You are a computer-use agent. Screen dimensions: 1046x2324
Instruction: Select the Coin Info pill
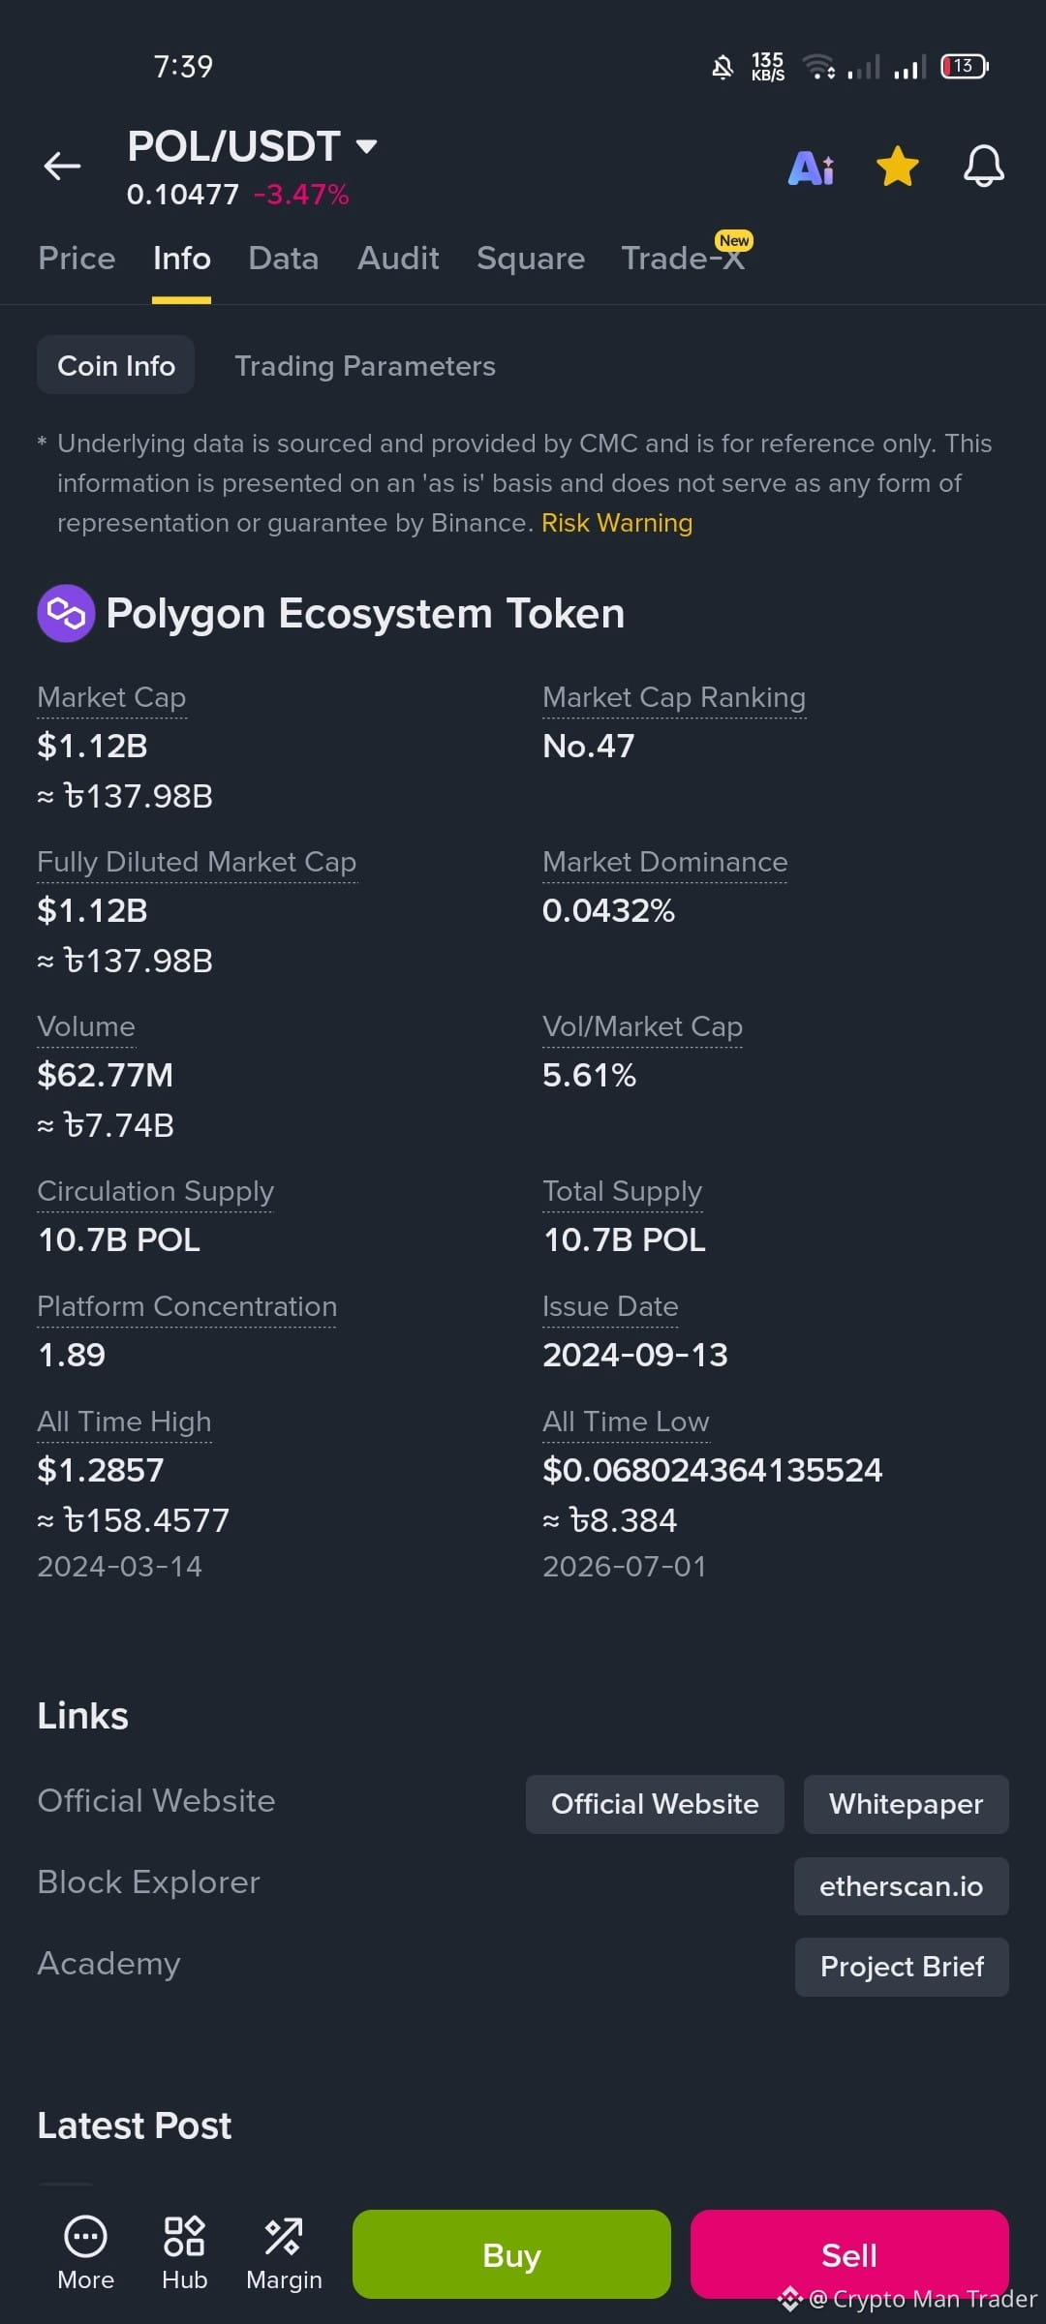click(116, 365)
